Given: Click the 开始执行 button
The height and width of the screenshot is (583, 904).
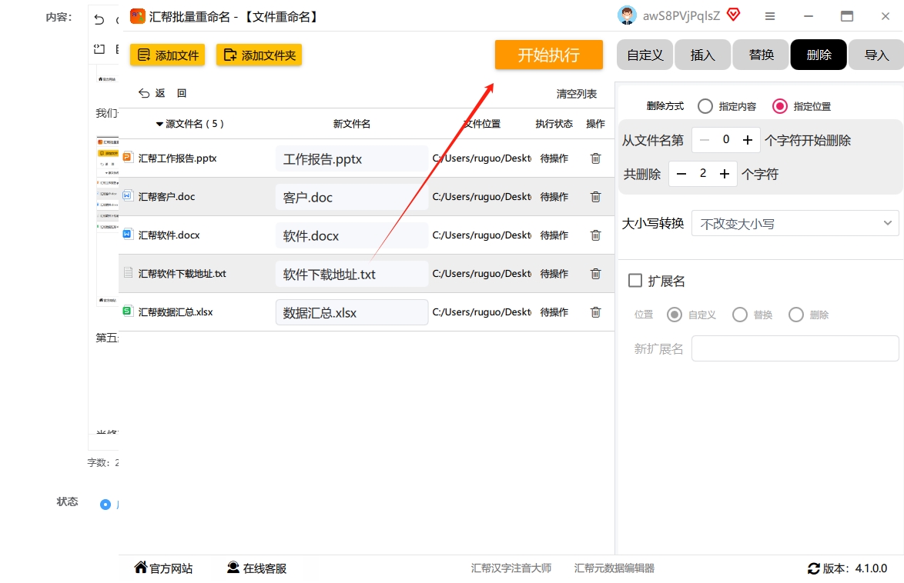Looking at the screenshot, I should (549, 55).
